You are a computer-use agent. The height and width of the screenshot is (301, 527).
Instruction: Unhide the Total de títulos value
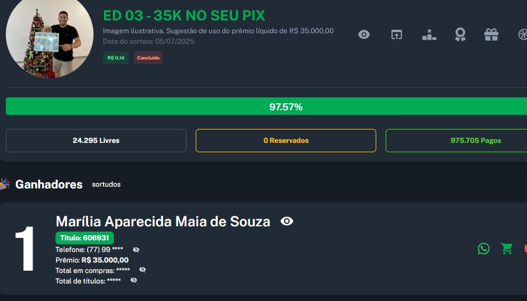(134, 281)
